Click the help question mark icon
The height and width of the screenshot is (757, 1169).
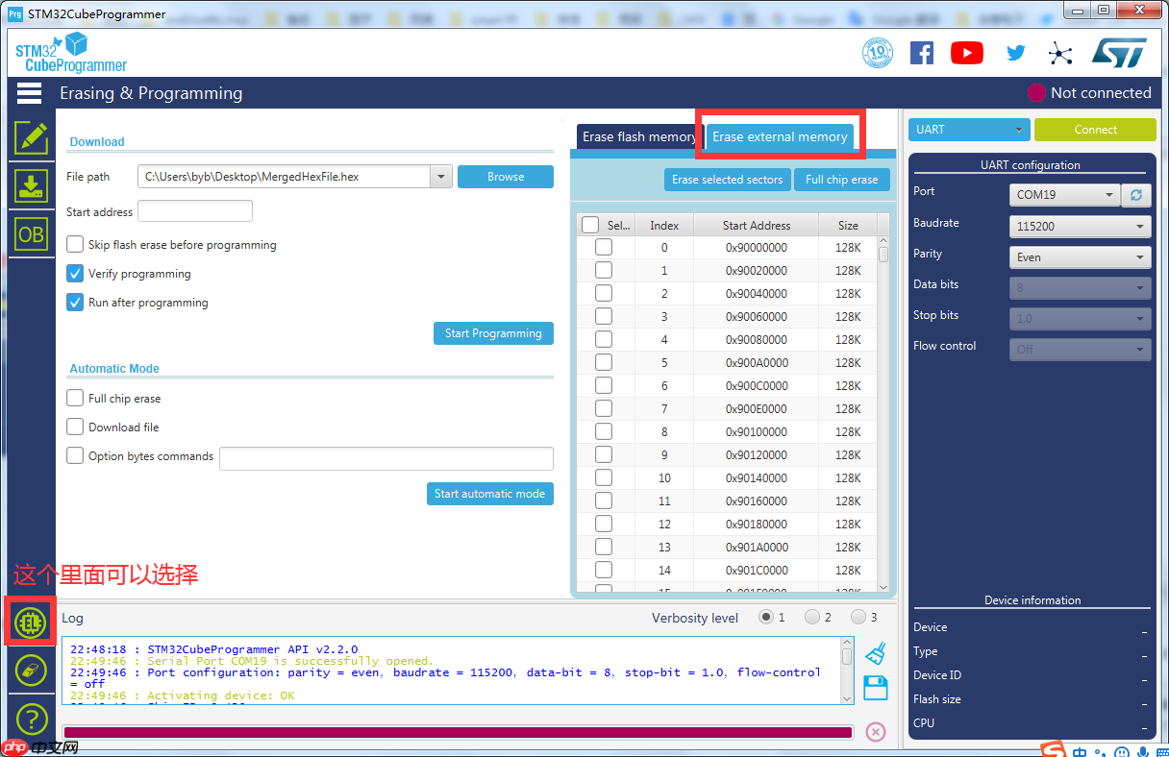tap(31, 718)
